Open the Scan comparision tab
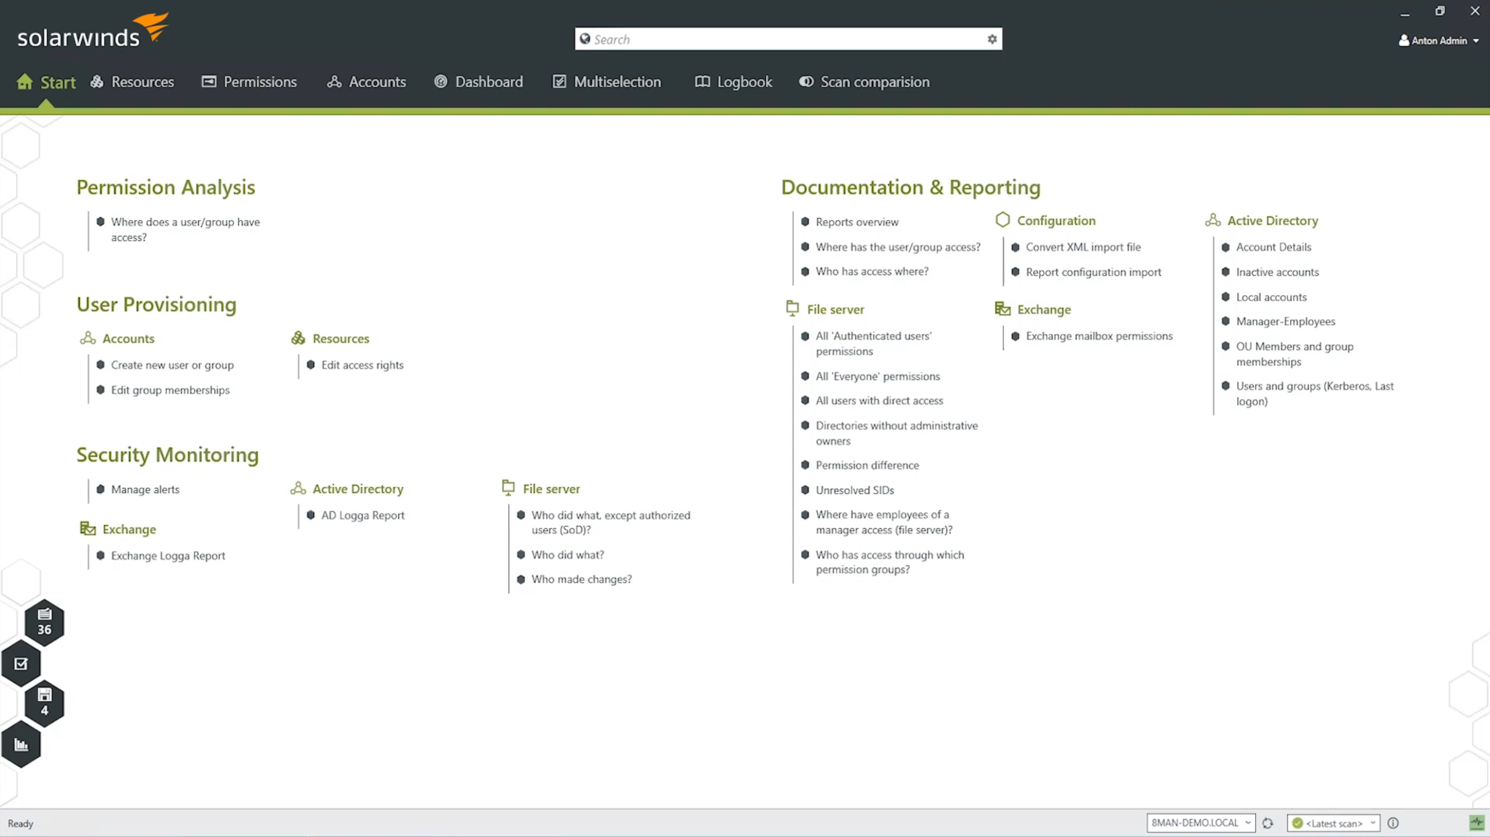The width and height of the screenshot is (1490, 837). [865, 81]
